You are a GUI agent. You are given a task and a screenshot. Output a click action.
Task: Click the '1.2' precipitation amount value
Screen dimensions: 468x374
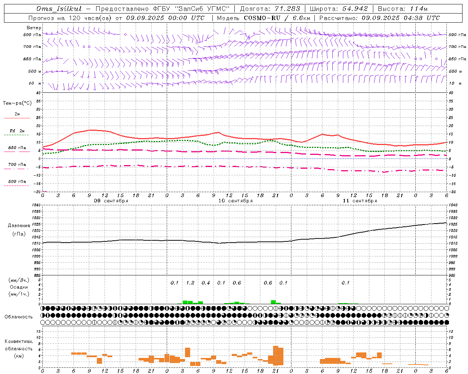coord(190,283)
